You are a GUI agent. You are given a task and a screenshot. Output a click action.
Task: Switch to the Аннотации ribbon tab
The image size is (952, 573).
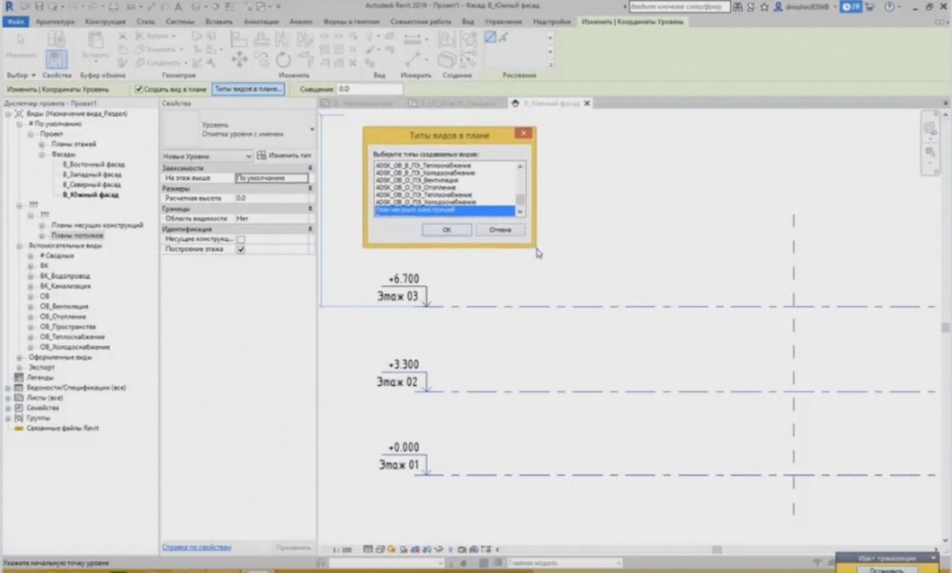[x=260, y=21]
